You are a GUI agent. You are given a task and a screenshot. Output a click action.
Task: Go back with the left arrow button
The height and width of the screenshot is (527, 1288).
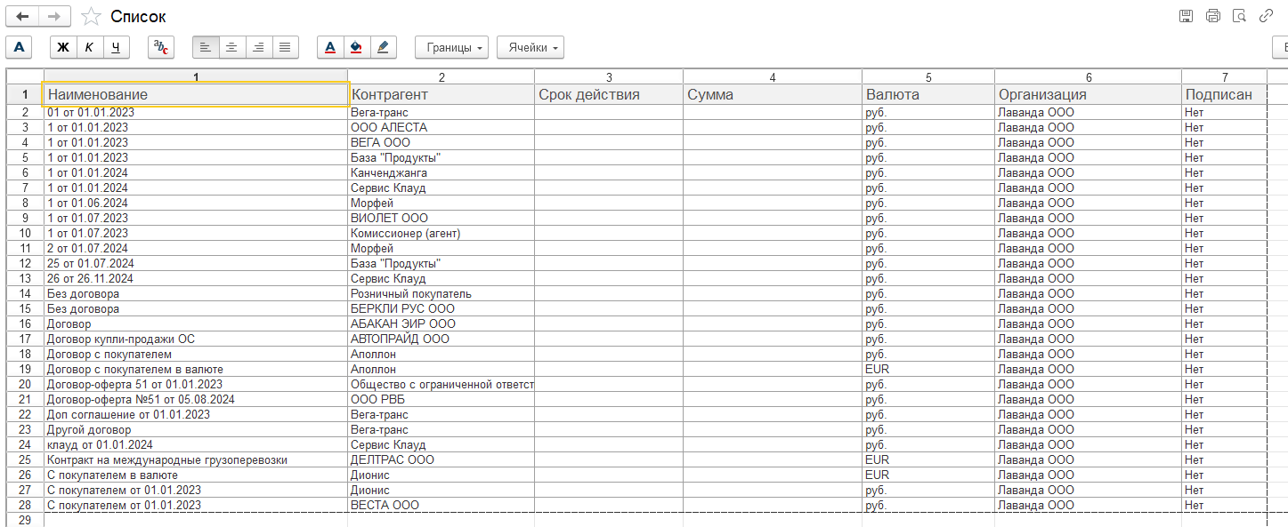22,17
